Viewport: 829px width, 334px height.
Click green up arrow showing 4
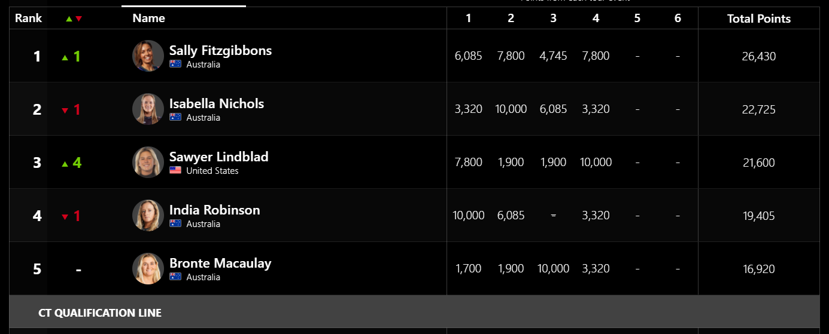point(65,164)
